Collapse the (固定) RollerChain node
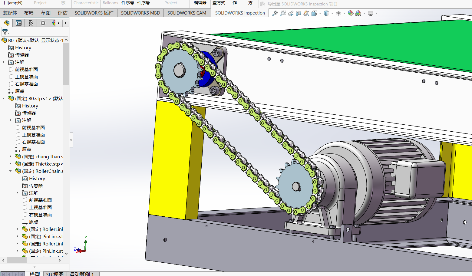Image resolution: width=472 pixels, height=276 pixels. point(11,171)
